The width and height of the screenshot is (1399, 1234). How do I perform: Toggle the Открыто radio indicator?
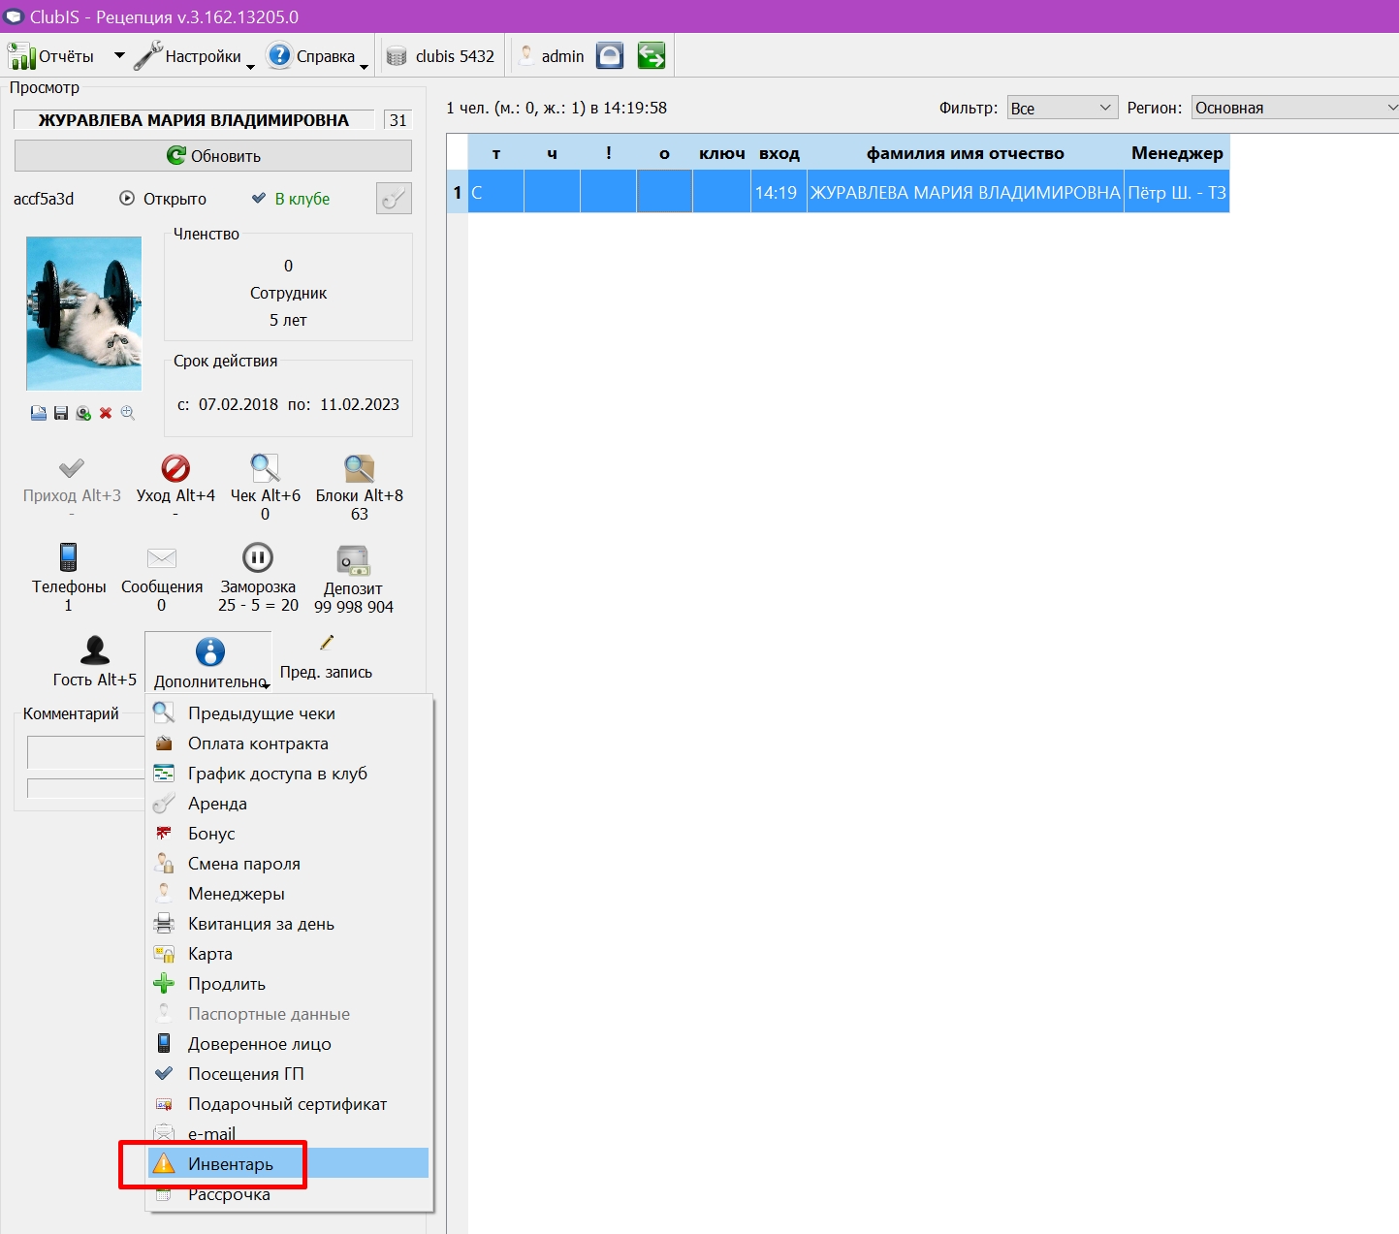127,199
